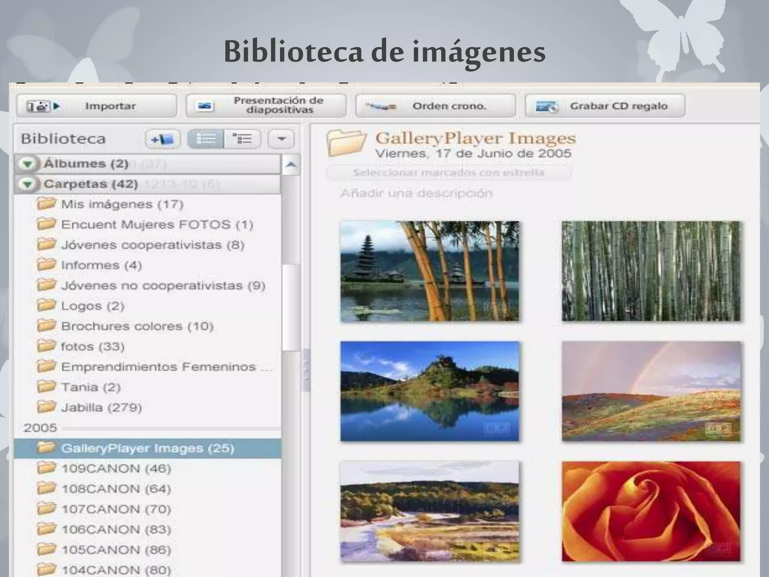This screenshot has width=769, height=577.
Task: Click the folder icon beside Mis imágenes
Action: pos(47,204)
